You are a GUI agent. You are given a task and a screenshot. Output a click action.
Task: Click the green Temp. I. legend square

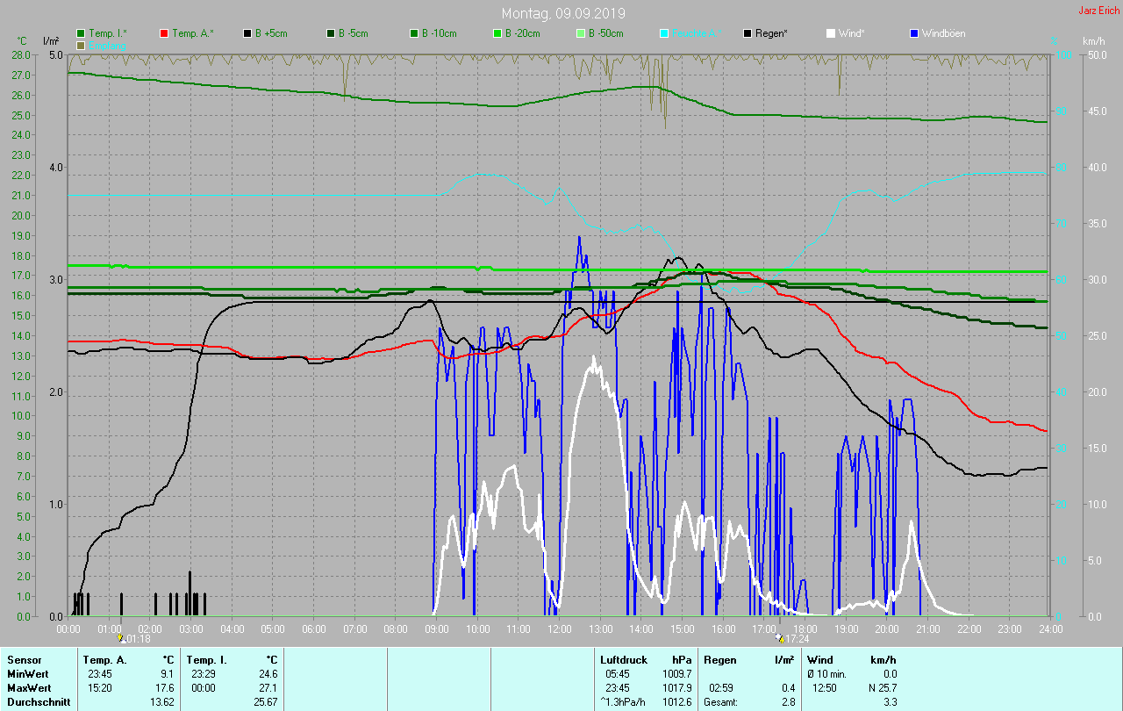(81, 33)
